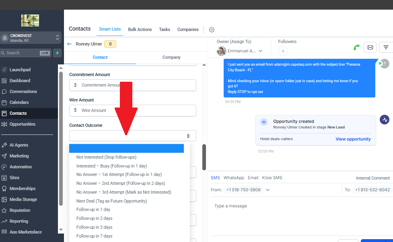Open the conversation filter icon
Image resolution: width=393 pixels, height=242 pixels.
pyautogui.click(x=386, y=47)
